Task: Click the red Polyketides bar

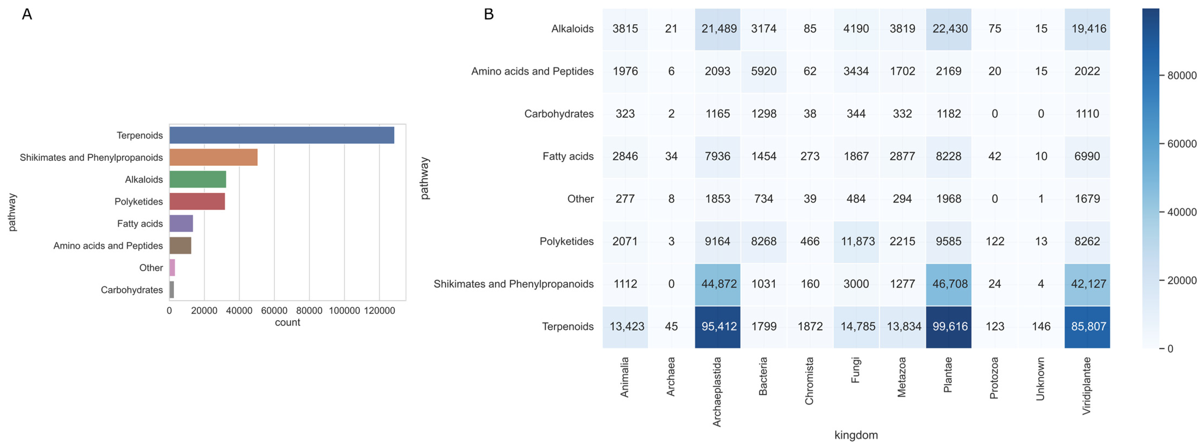Action: (197, 201)
